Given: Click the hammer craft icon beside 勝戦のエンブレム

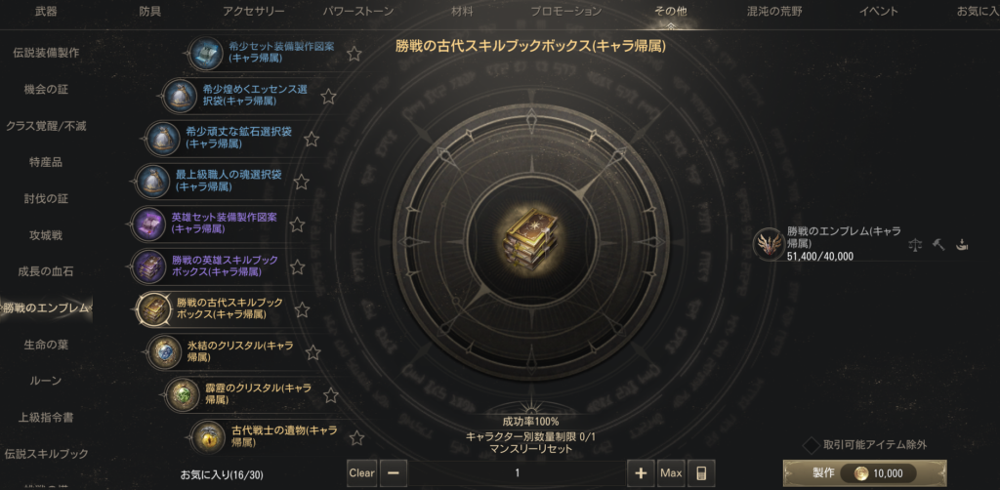Looking at the screenshot, I should pyautogui.click(x=938, y=244).
